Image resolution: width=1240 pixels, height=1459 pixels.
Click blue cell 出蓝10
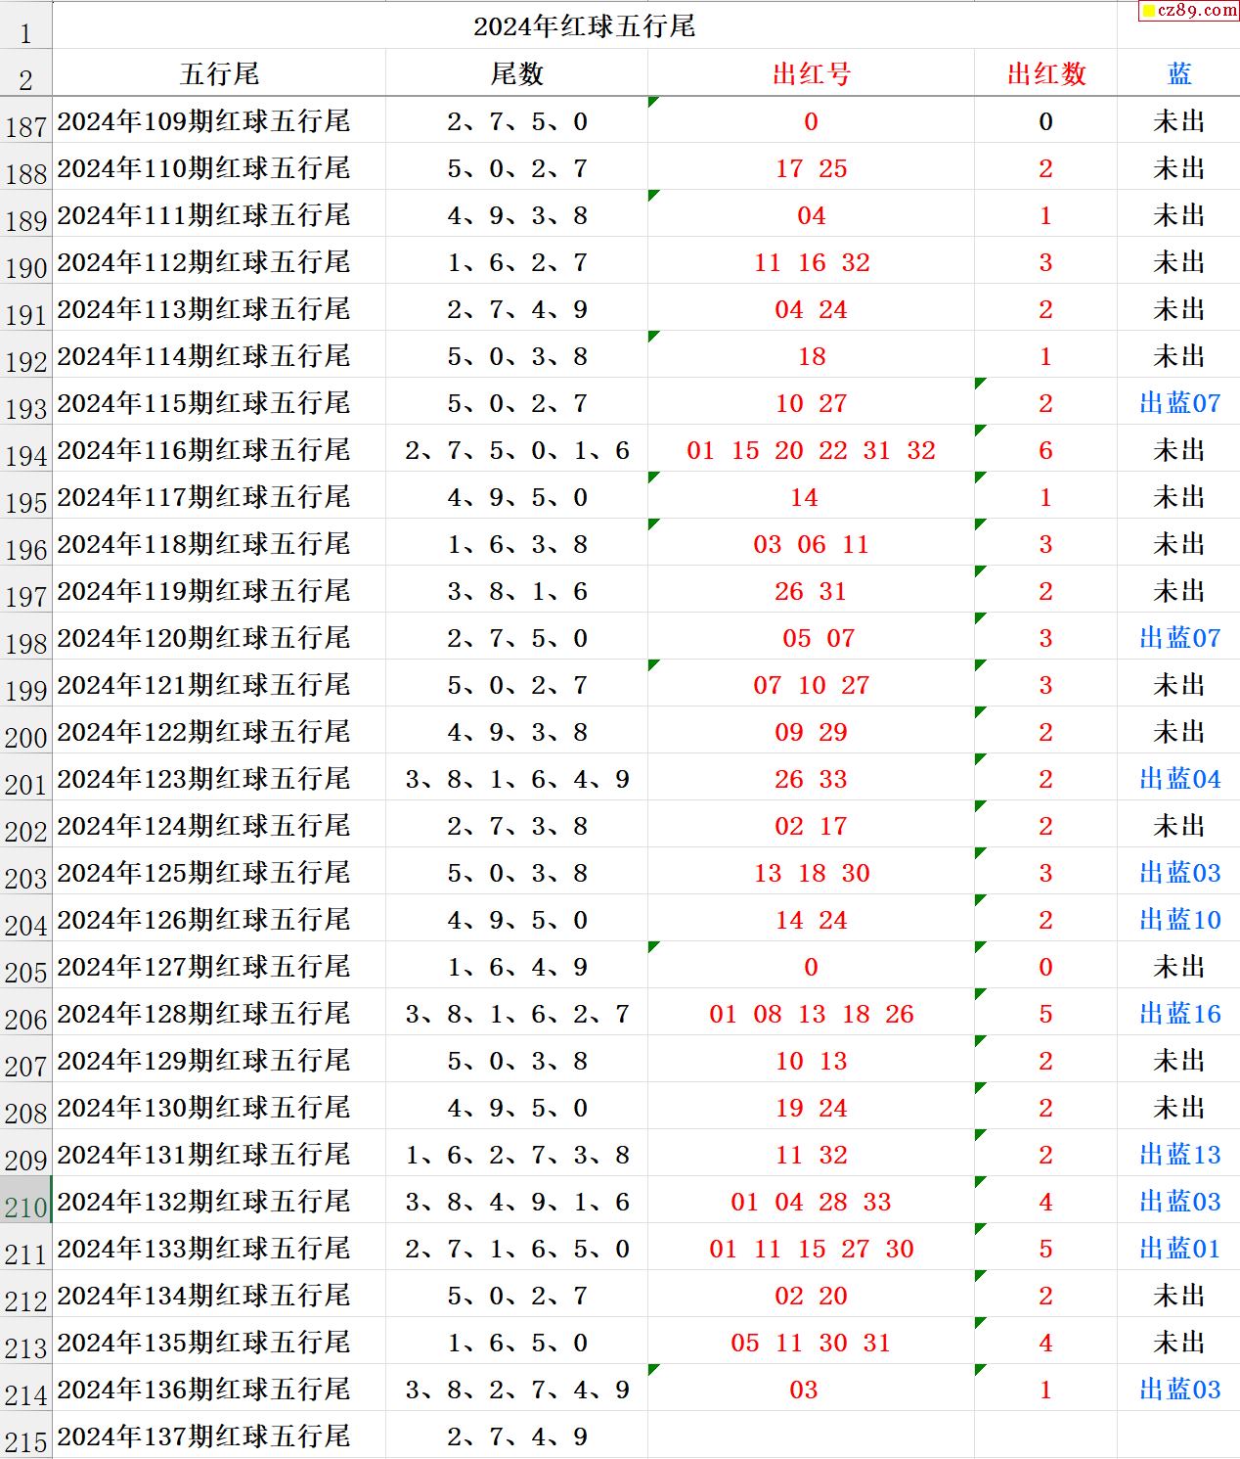click(x=1179, y=920)
